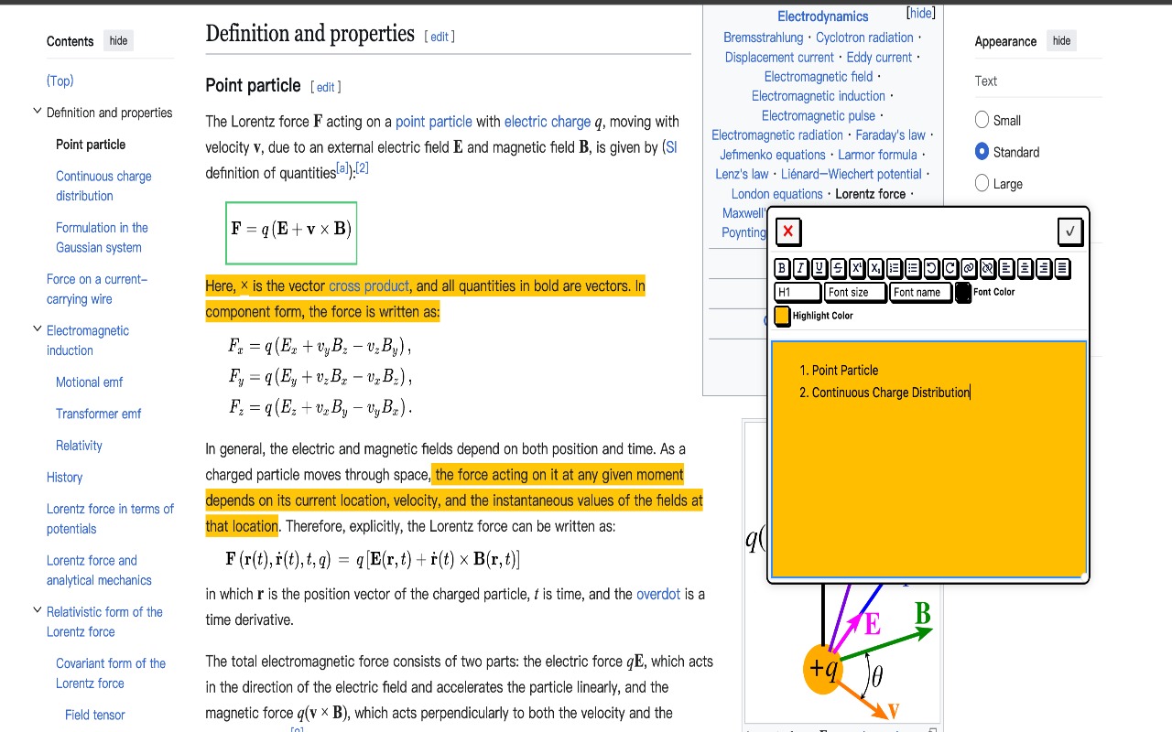Open the Liénard–Wiechert potential link
This screenshot has width=1172, height=732.
pyautogui.click(x=851, y=174)
